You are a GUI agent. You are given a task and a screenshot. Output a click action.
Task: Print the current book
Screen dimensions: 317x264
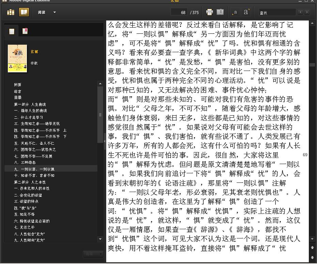pos(209,12)
